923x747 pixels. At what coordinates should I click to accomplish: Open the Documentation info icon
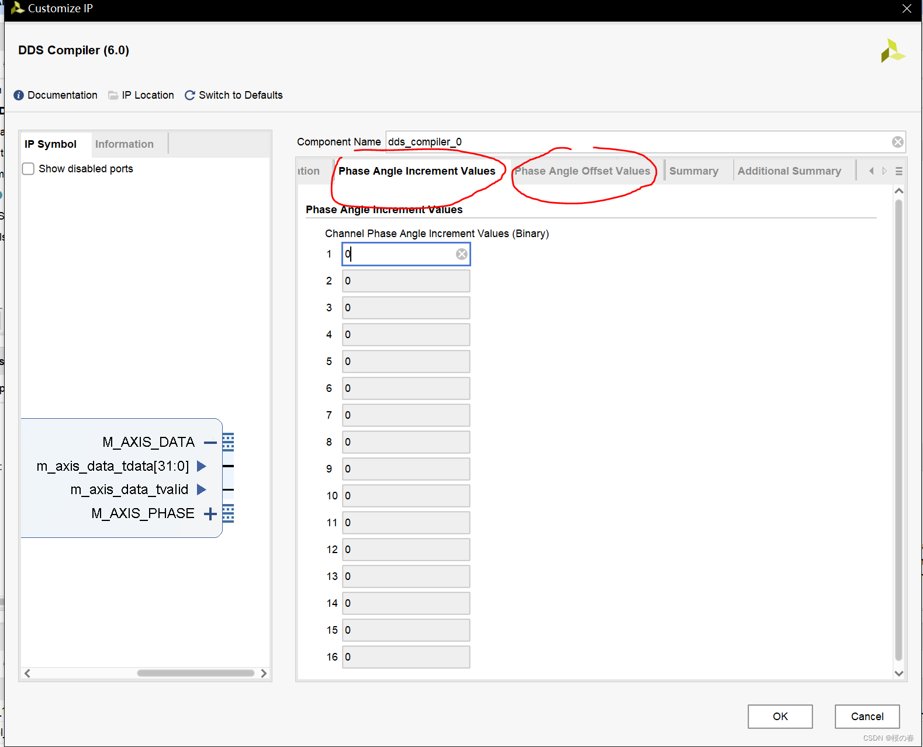(19, 95)
